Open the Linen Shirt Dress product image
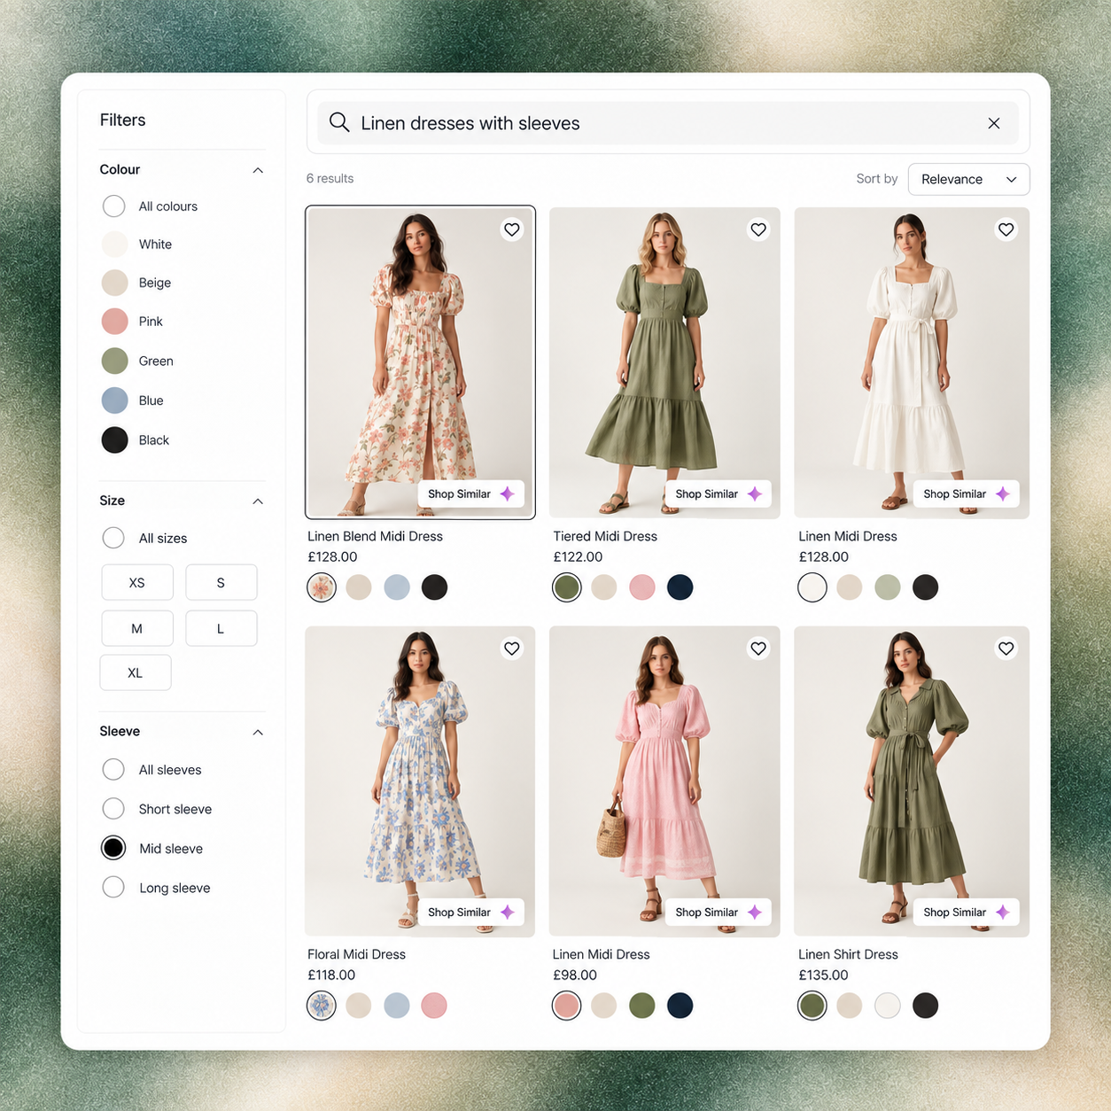 tap(912, 781)
